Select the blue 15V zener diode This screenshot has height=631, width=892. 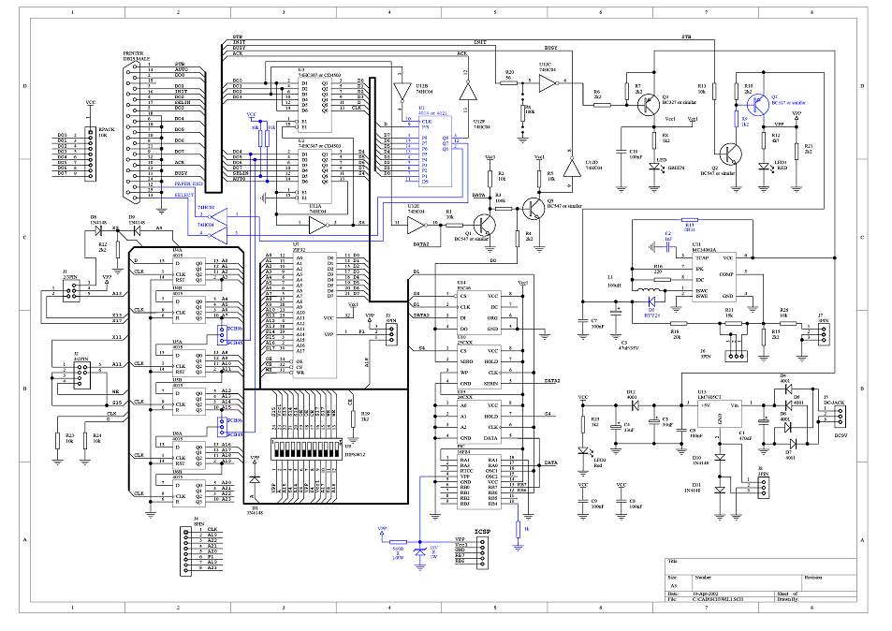point(420,552)
